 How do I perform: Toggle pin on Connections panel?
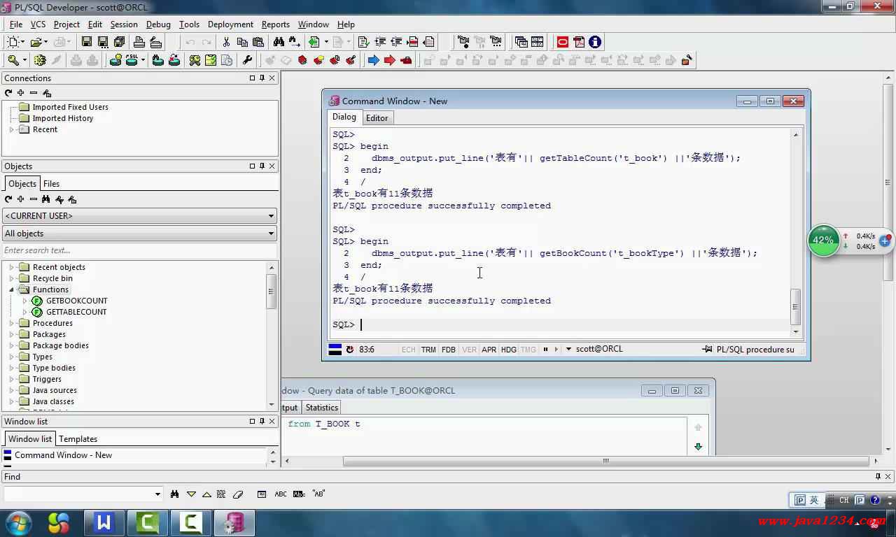(x=262, y=78)
